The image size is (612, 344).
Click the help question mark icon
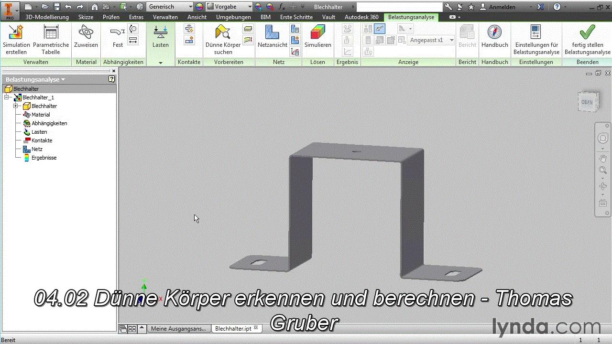click(557, 7)
